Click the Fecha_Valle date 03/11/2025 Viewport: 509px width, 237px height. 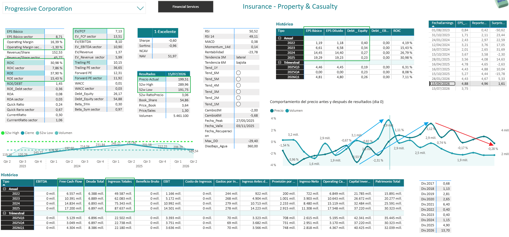tap(245, 126)
